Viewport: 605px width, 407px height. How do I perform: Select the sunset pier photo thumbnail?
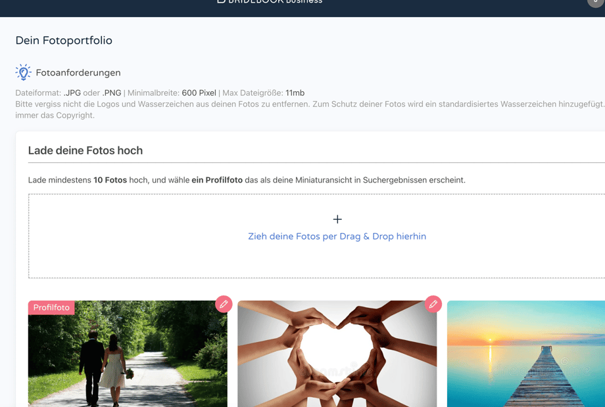526,354
